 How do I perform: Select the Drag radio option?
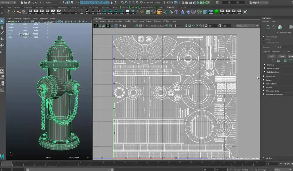(x=264, y=39)
